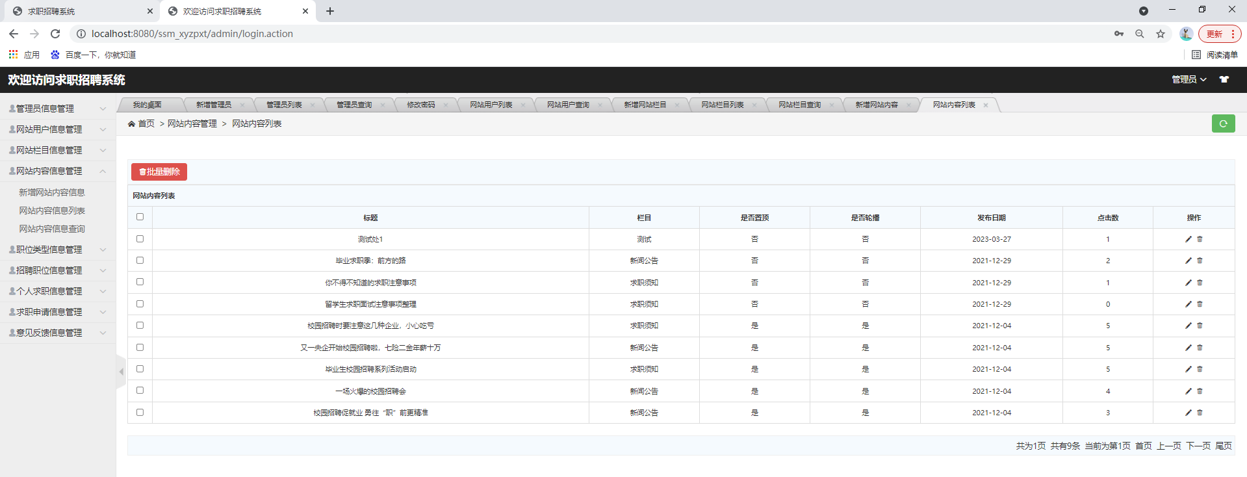Click the 首页 home icon in breadcrumb
1247x477 pixels.
click(x=131, y=123)
